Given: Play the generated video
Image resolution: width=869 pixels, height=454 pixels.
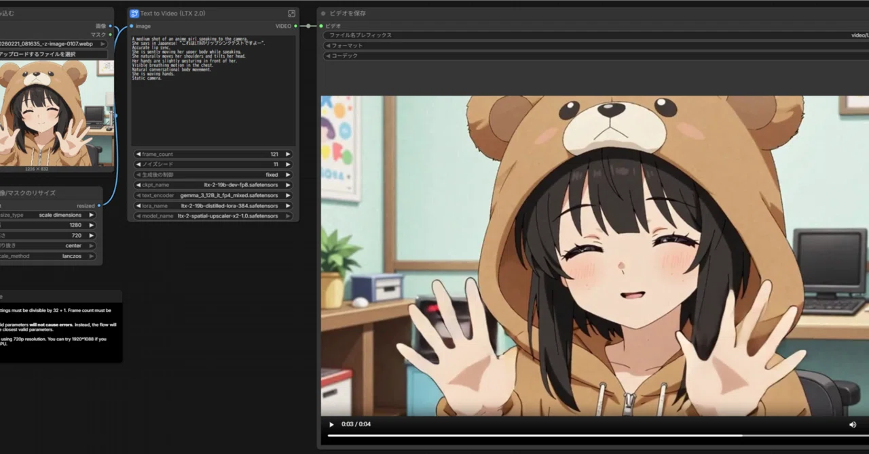Looking at the screenshot, I should pyautogui.click(x=331, y=425).
